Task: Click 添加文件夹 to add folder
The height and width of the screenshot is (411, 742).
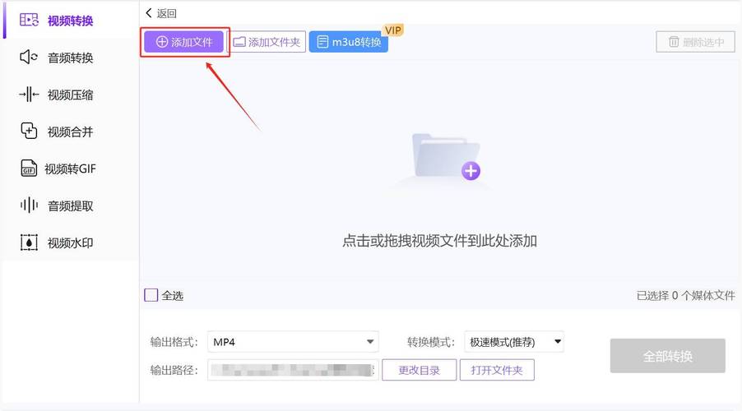Action: point(267,42)
